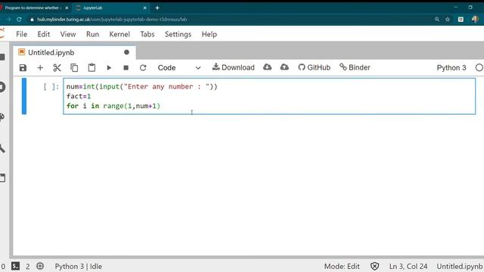
Task: Open file browser sidebar icon
Action: pyautogui.click(x=2, y=57)
